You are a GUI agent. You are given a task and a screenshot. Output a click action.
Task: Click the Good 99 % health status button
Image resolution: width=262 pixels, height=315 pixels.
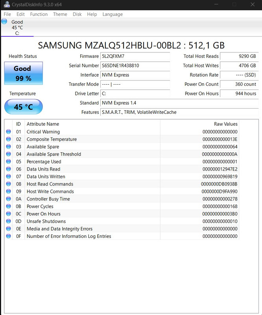coord(24,73)
